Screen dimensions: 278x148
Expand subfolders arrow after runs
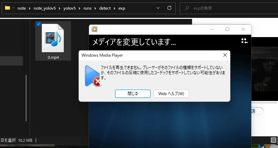(x=95, y=8)
